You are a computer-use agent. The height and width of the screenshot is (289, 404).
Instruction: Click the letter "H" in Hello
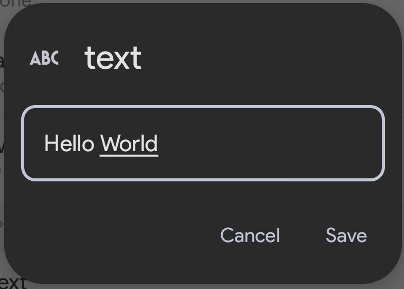click(x=49, y=144)
